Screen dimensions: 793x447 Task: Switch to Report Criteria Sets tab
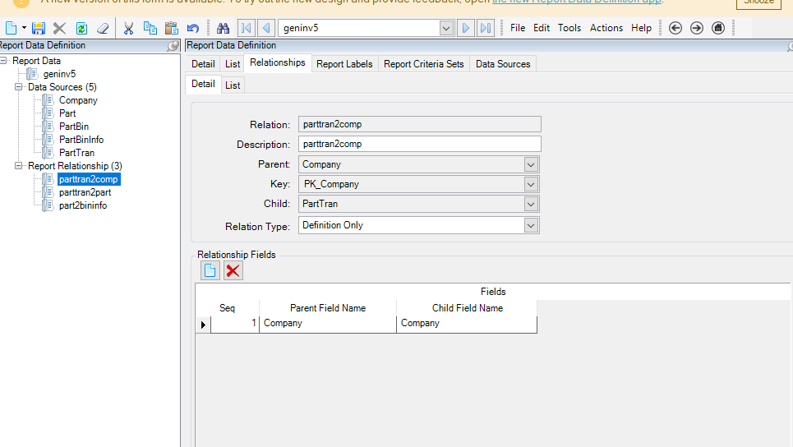(424, 64)
